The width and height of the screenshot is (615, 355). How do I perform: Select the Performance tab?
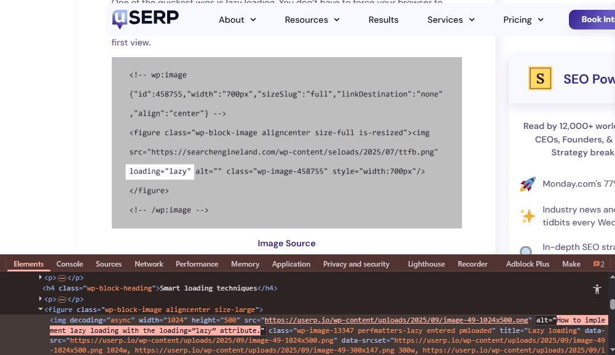197,264
